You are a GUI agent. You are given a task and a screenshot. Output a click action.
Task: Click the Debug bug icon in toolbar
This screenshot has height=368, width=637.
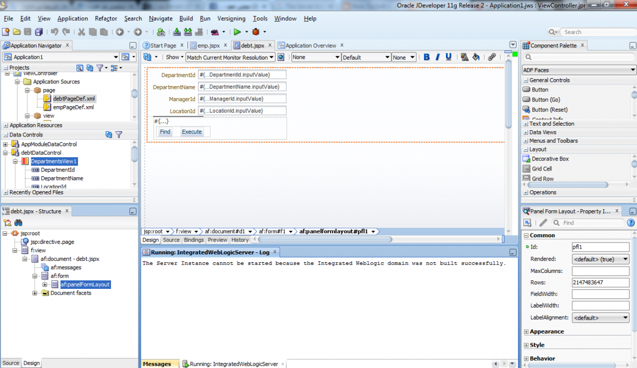tap(256, 32)
